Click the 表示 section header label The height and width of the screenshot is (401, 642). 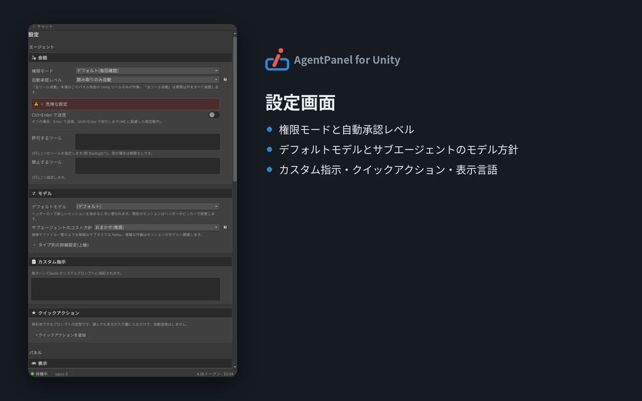click(x=43, y=363)
